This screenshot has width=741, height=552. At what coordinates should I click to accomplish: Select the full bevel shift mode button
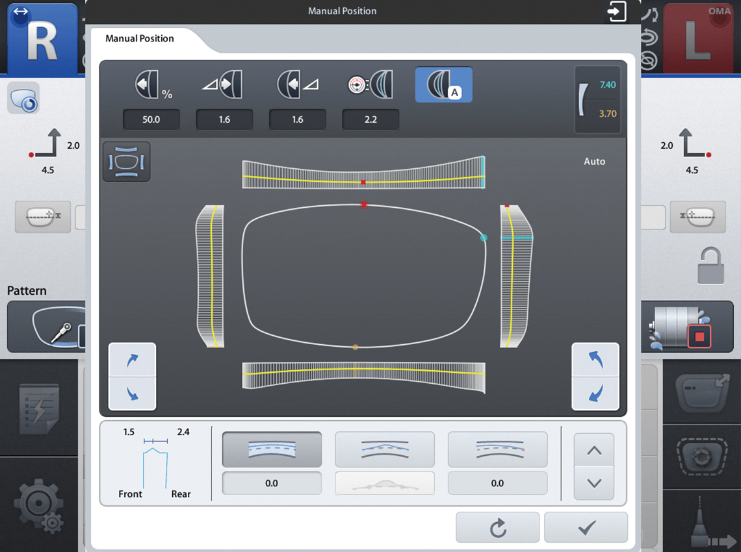coord(272,449)
